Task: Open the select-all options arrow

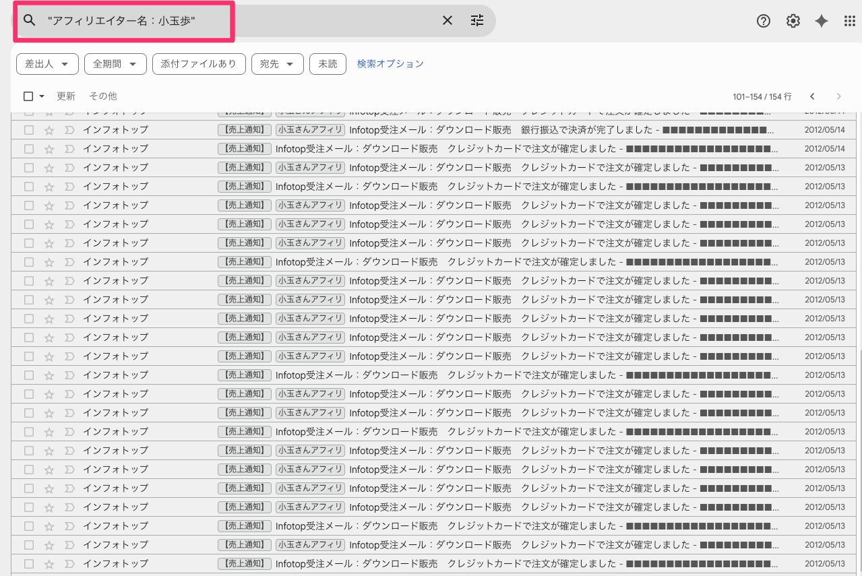Action: pos(42,96)
